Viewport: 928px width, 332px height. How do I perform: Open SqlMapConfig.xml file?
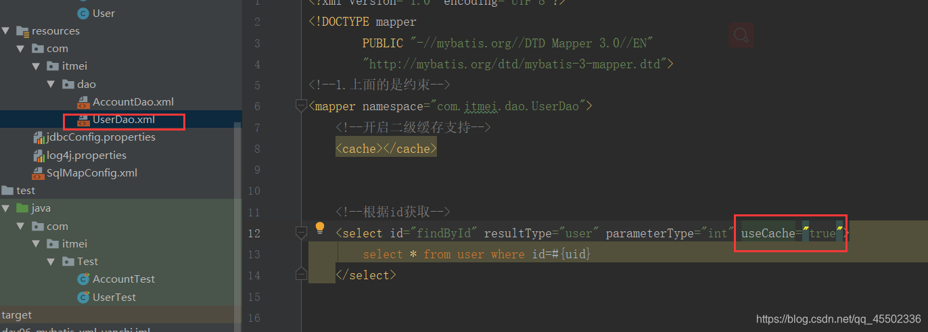tap(92, 172)
